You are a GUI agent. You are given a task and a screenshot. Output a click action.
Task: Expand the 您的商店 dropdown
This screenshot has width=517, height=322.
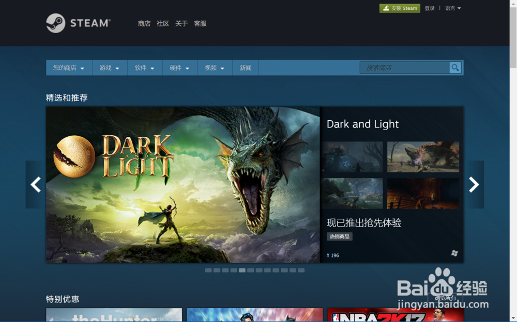[69, 68]
